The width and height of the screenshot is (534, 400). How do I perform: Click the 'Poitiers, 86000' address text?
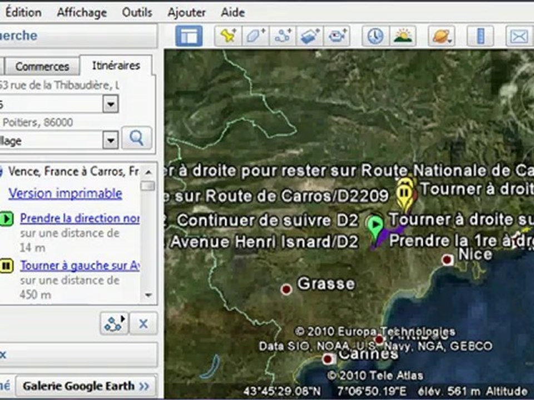point(37,122)
